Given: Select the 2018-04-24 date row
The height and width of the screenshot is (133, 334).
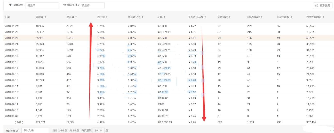Looking at the screenshot, I should [x=168, y=26].
